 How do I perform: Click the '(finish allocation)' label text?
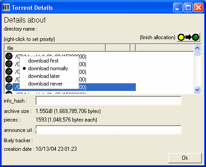(157, 37)
